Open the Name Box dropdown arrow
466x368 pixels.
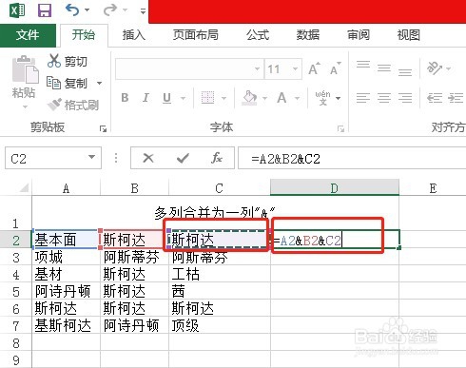92,157
